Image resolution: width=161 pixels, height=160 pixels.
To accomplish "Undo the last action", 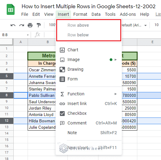I will click(13, 25).
